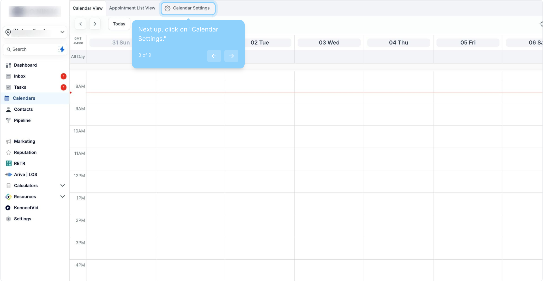Open the RETR app icon
543x281 pixels.
9,163
